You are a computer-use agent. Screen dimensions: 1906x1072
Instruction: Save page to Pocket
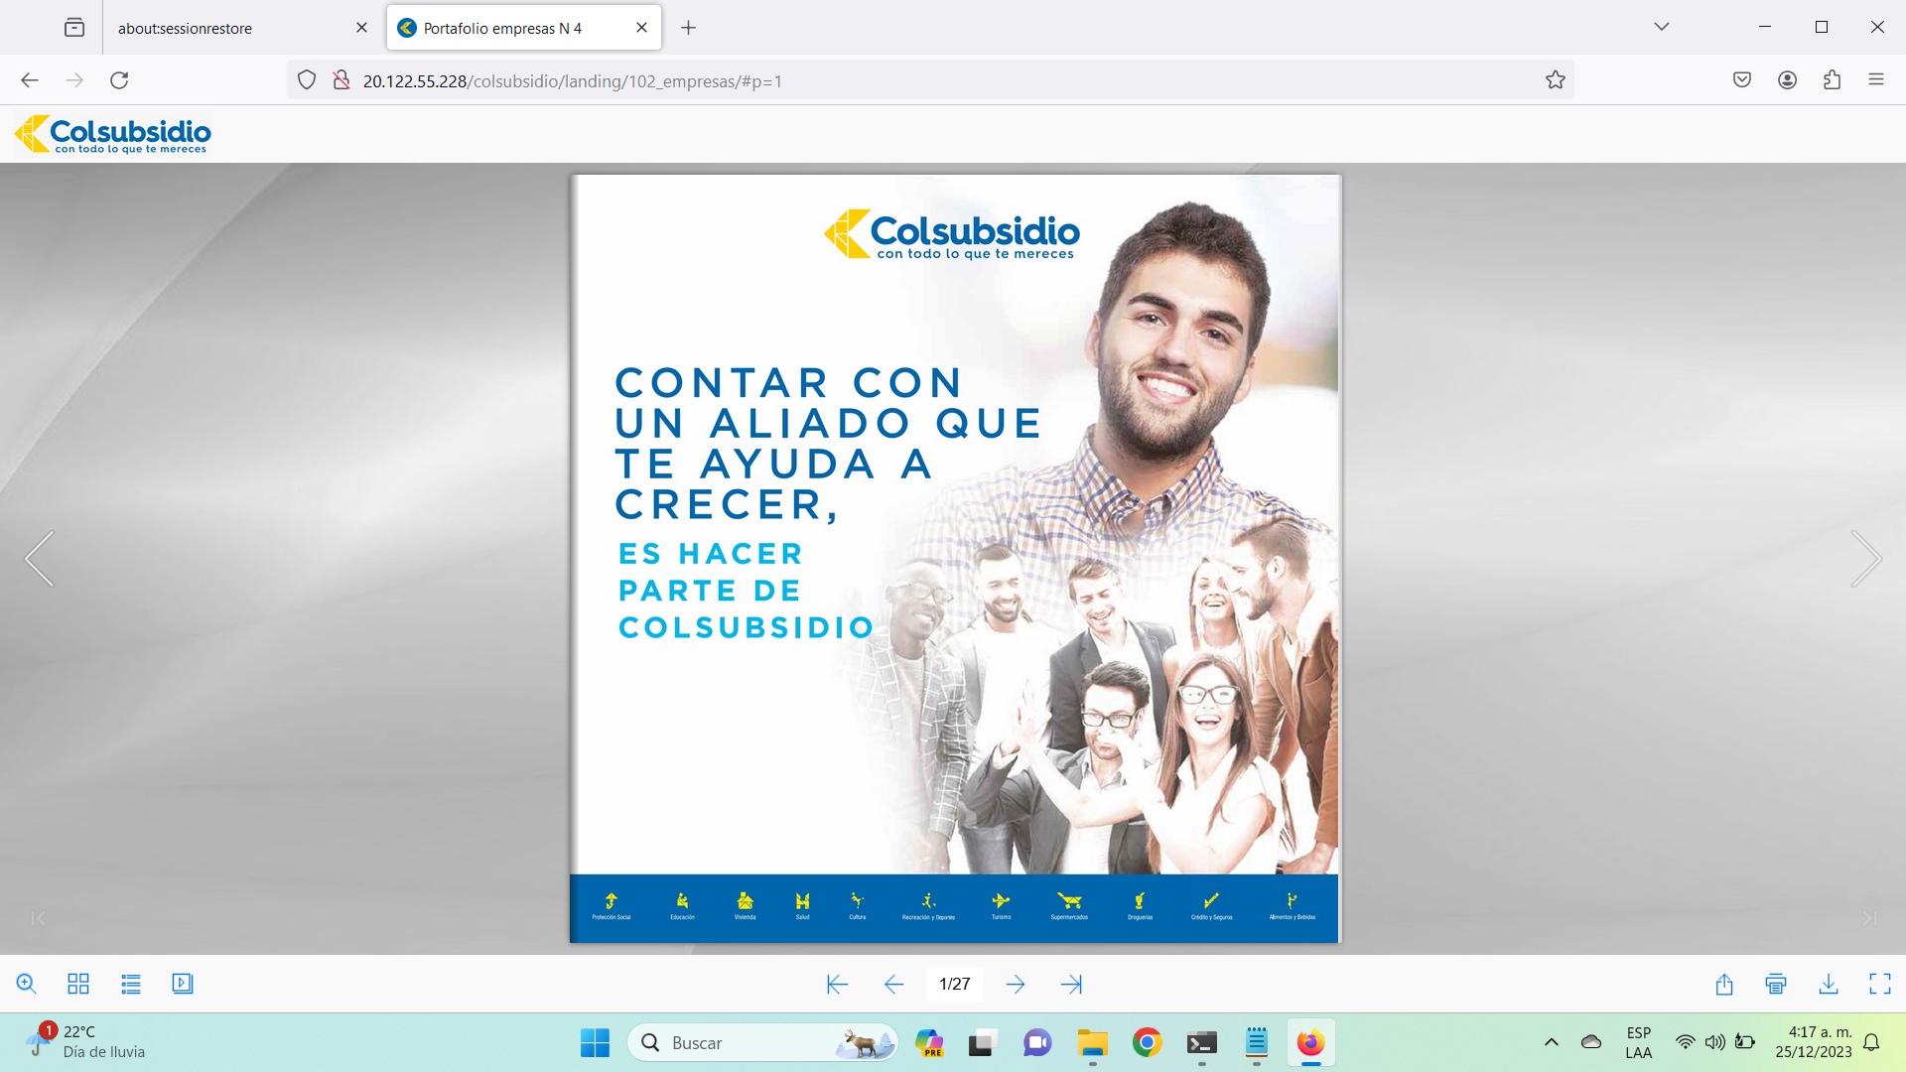[1742, 80]
